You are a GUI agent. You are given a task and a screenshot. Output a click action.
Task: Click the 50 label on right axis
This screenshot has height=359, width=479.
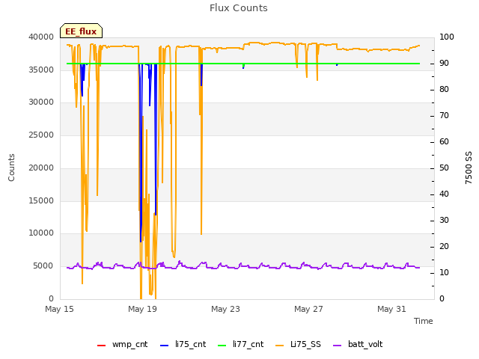coord(444,168)
